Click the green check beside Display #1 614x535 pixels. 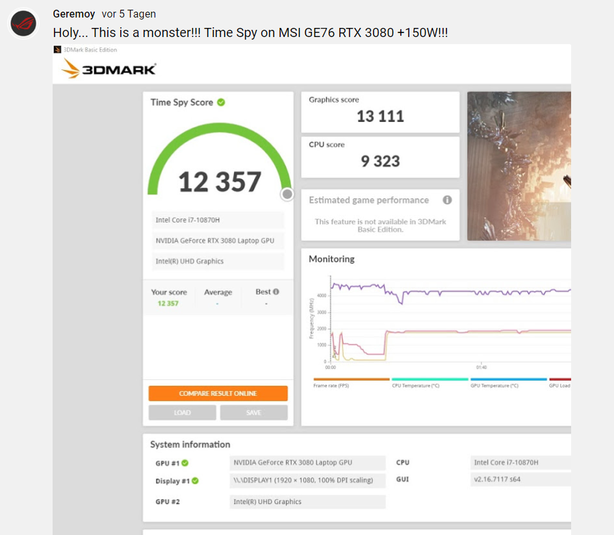(x=195, y=481)
